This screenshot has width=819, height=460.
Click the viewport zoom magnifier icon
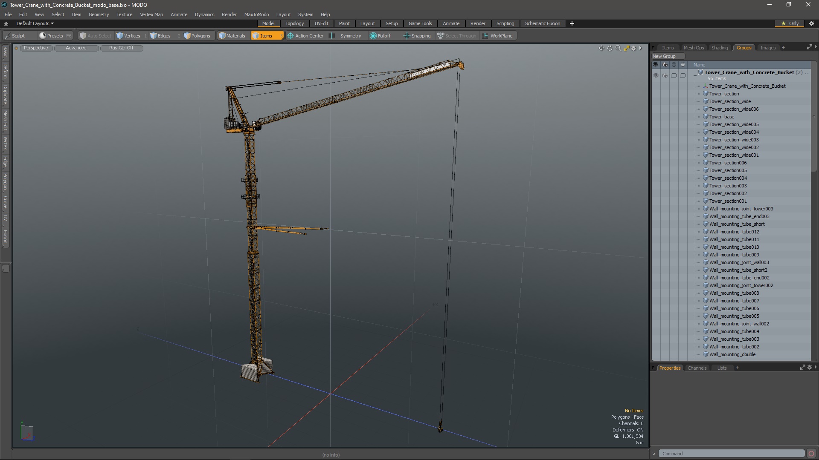[x=618, y=48]
